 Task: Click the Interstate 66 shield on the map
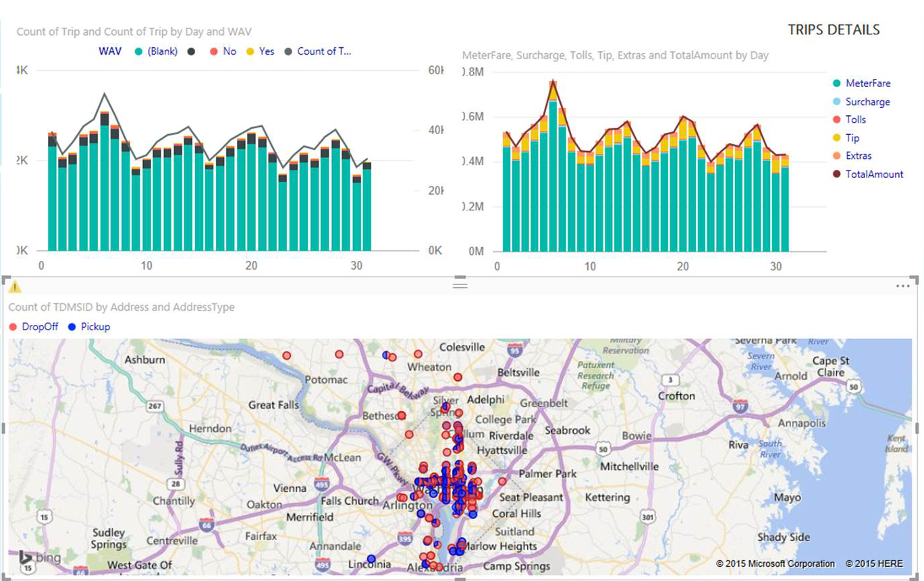[207, 524]
